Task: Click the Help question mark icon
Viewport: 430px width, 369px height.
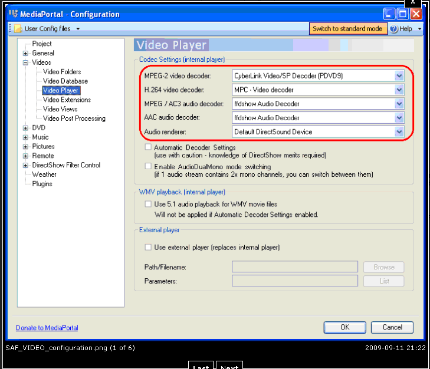Action: pyautogui.click(x=393, y=29)
